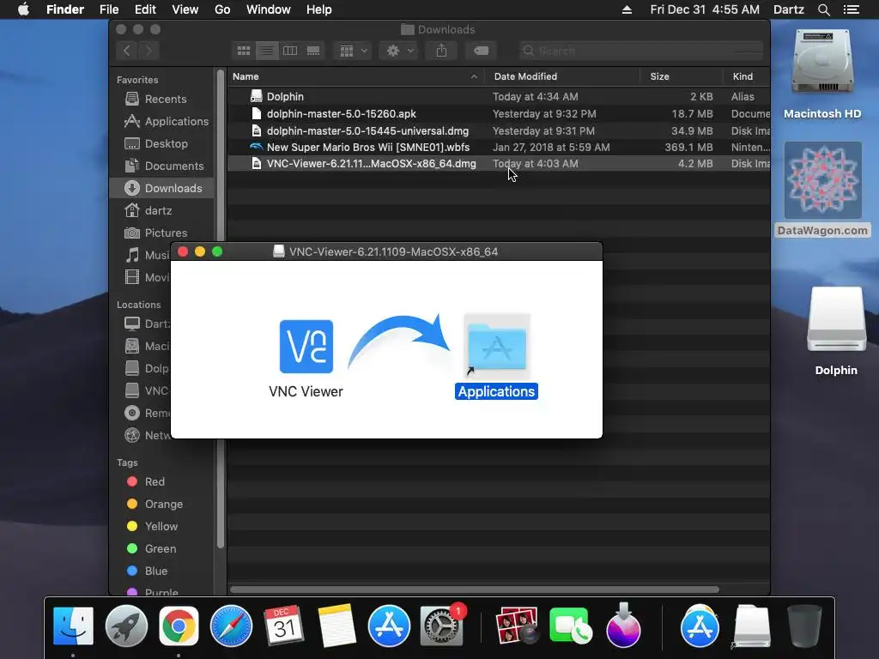Select New Super Mario Bros Wii wbfs file
This screenshot has height=659, width=879.
pos(499,148)
